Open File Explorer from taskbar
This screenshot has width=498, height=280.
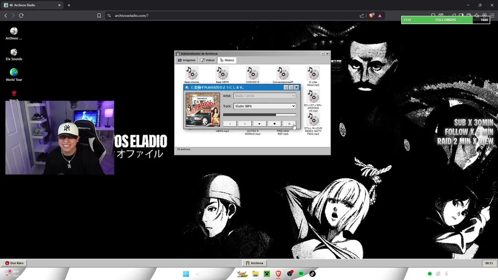255,274
